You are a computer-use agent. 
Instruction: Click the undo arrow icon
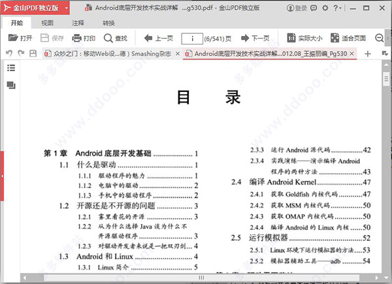coord(9,53)
